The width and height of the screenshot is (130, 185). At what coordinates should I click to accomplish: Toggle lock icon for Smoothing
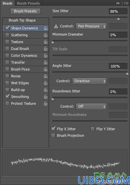46,97
